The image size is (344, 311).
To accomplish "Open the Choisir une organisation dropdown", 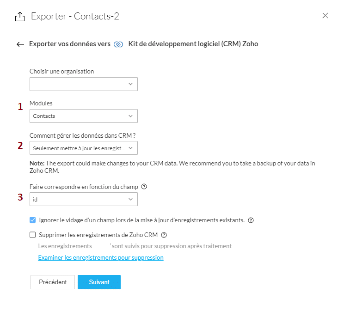I will tap(83, 84).
